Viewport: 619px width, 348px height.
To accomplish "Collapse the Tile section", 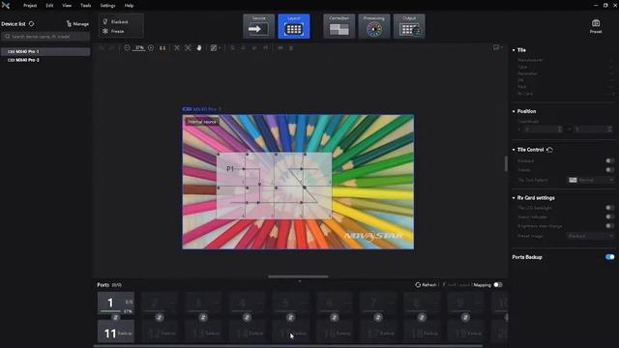I will point(514,50).
